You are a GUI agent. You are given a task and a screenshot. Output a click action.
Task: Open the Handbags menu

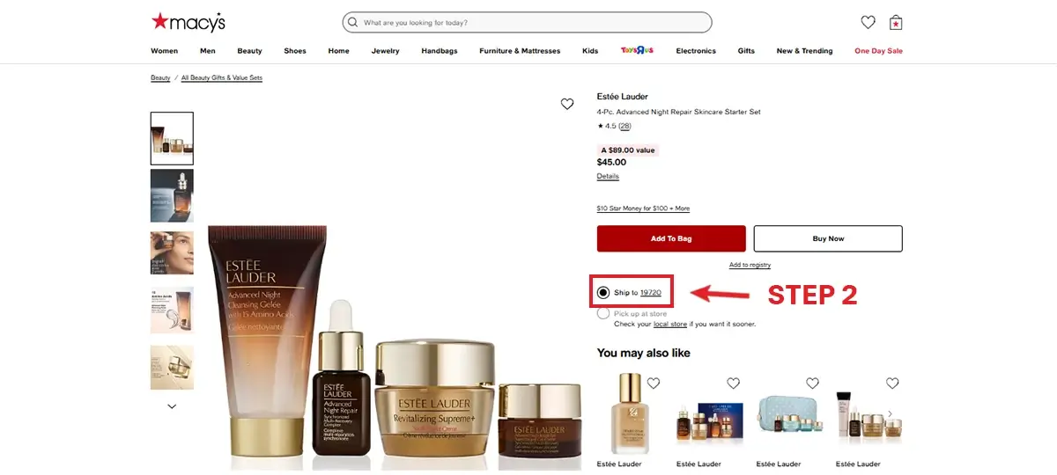click(x=440, y=51)
